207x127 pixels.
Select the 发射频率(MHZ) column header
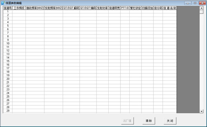(53, 8)
